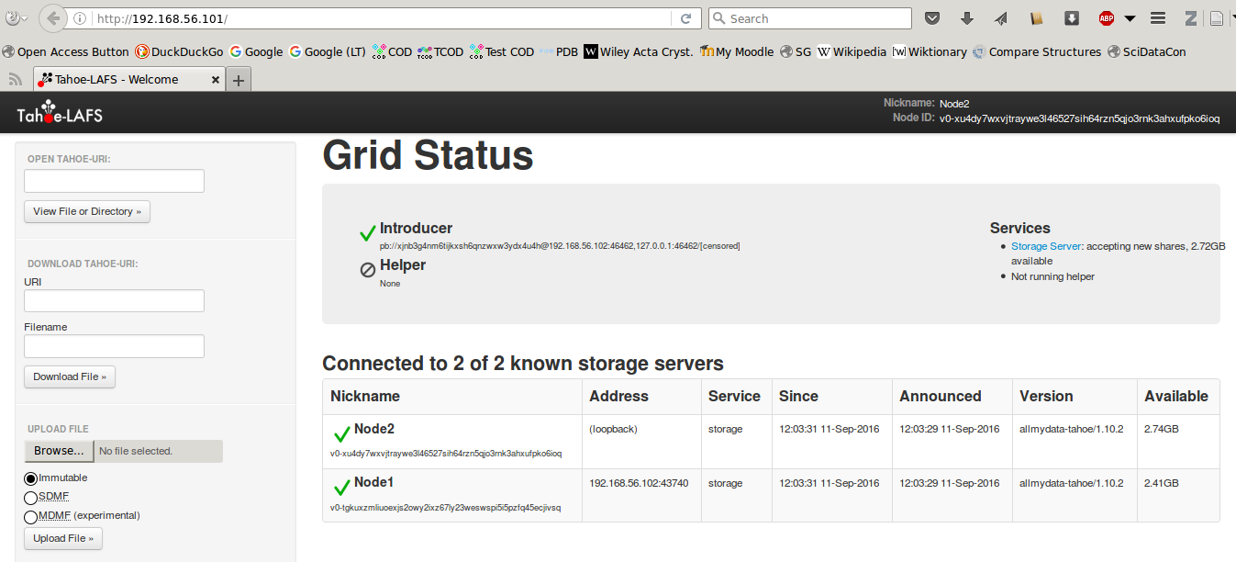Click the browser back arrow button

(x=54, y=18)
